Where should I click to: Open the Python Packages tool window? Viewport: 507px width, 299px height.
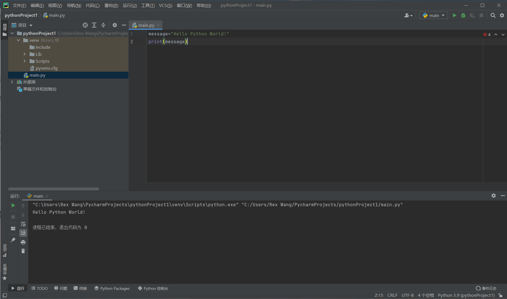(112, 288)
